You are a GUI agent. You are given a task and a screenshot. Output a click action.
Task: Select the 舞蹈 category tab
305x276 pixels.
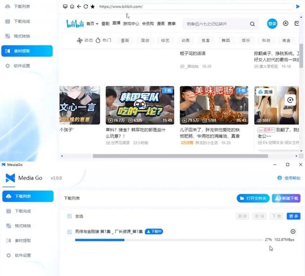tap(226, 40)
